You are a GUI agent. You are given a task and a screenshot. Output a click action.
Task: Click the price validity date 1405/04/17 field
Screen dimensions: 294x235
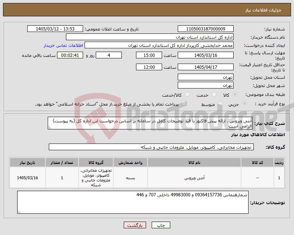tap(205, 67)
